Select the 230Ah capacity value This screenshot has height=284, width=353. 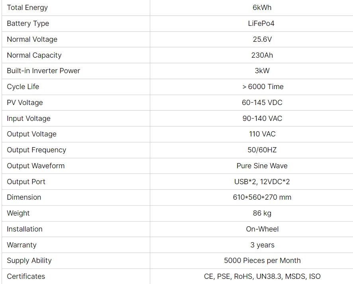[262, 55]
